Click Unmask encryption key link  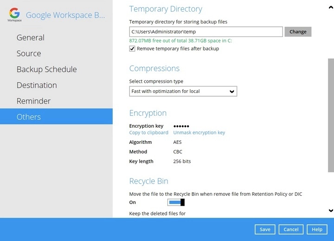pos(199,132)
